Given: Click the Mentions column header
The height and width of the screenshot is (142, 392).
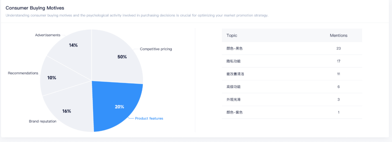Looking at the screenshot, I should (338, 35).
